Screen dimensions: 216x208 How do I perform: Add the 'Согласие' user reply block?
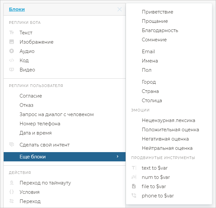30,96
